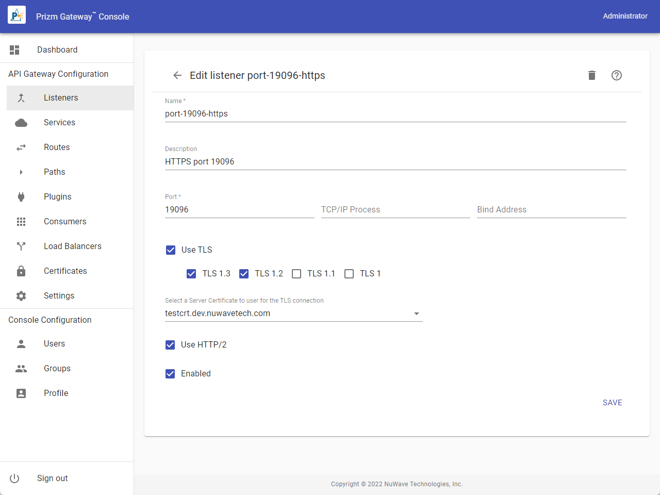This screenshot has width=660, height=495.
Task: Click the Sign out power icon
Action: (14, 478)
